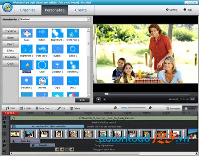Open the Help menu

click(187, 10)
